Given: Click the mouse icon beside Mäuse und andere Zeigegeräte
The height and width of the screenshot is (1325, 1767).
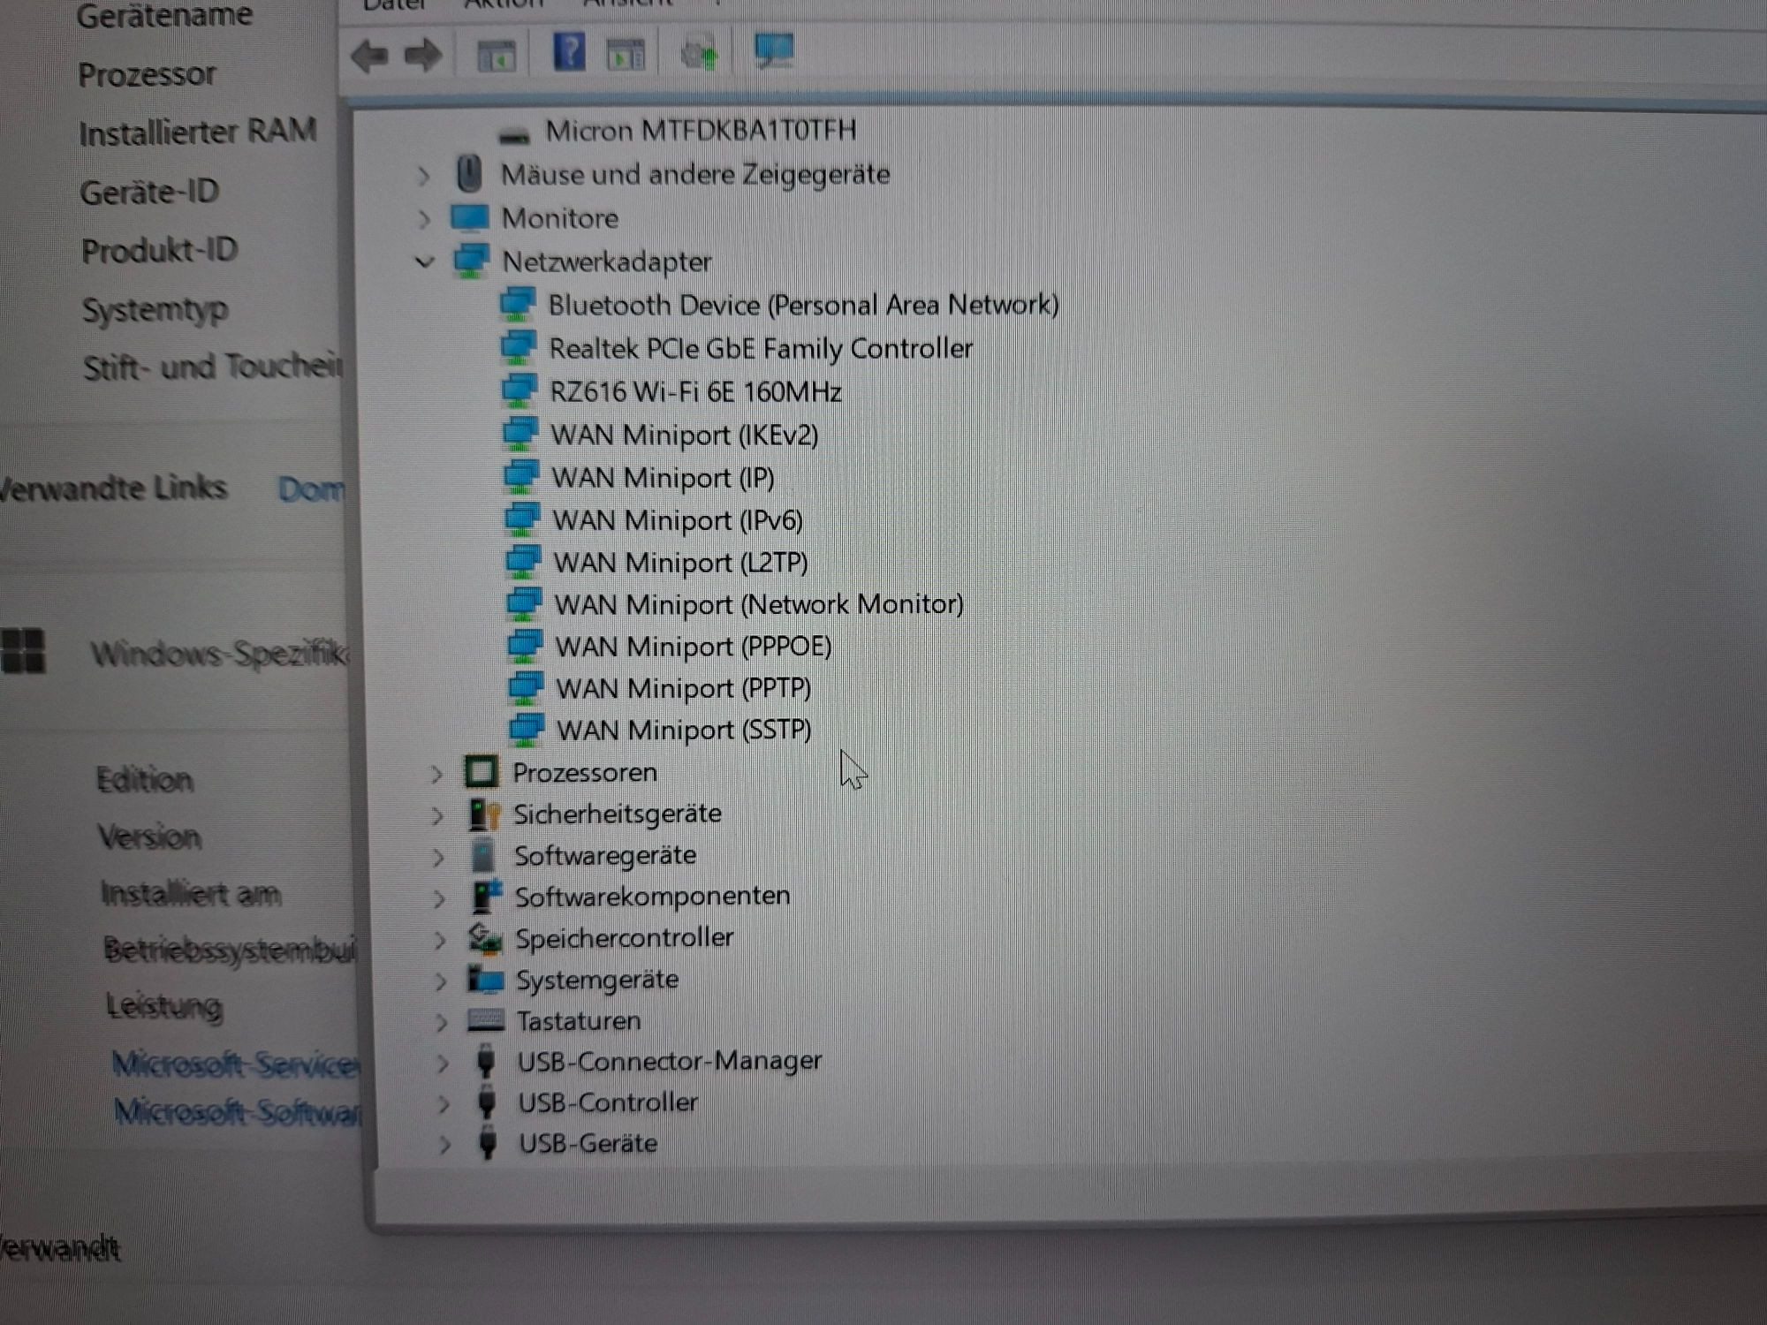Looking at the screenshot, I should pos(469,174).
